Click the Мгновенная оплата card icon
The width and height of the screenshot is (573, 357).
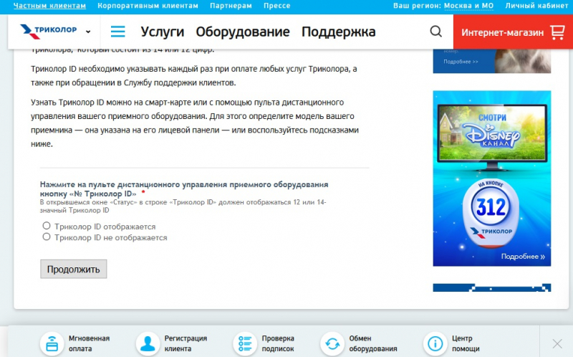(52, 343)
